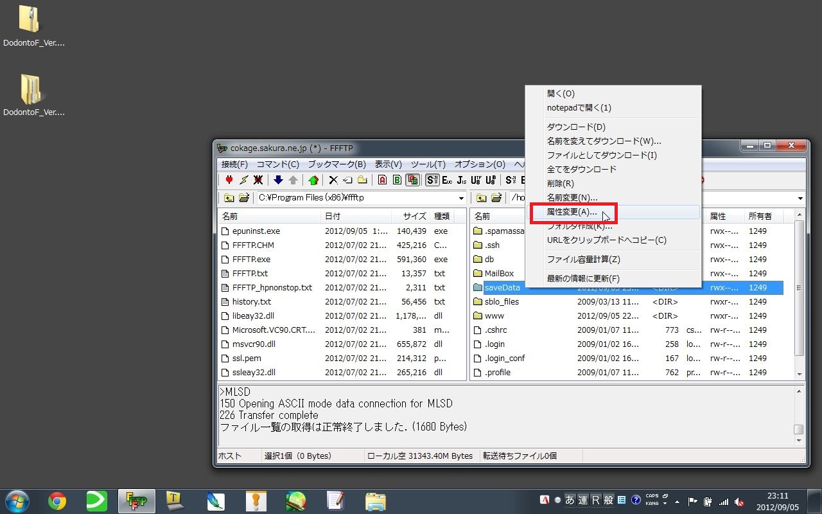Open the local folder chooser icon
This screenshot has width=822, height=514.
tap(244, 198)
